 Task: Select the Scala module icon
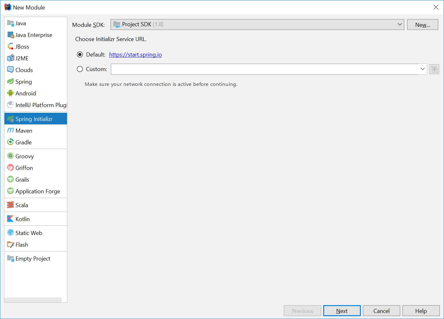pos(10,205)
